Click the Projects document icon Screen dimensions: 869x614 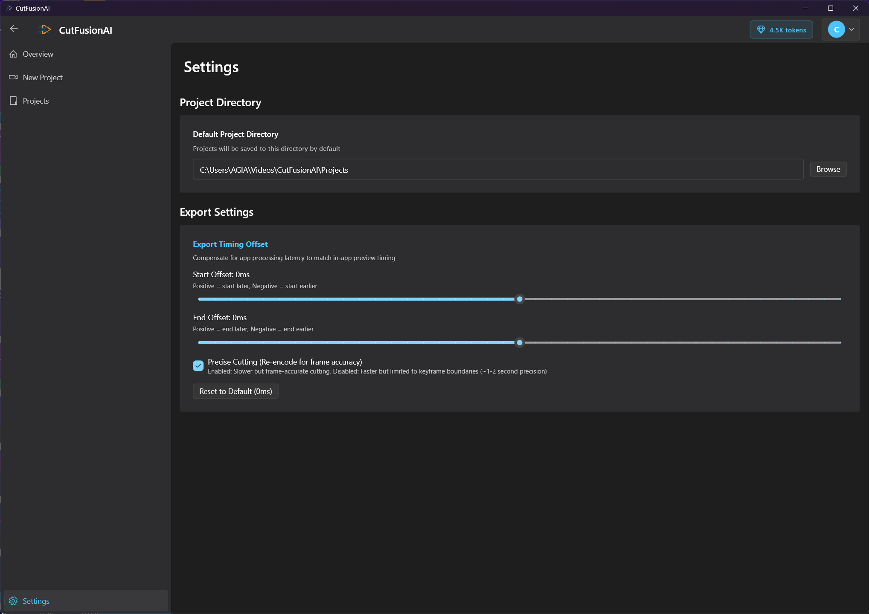pyautogui.click(x=13, y=101)
